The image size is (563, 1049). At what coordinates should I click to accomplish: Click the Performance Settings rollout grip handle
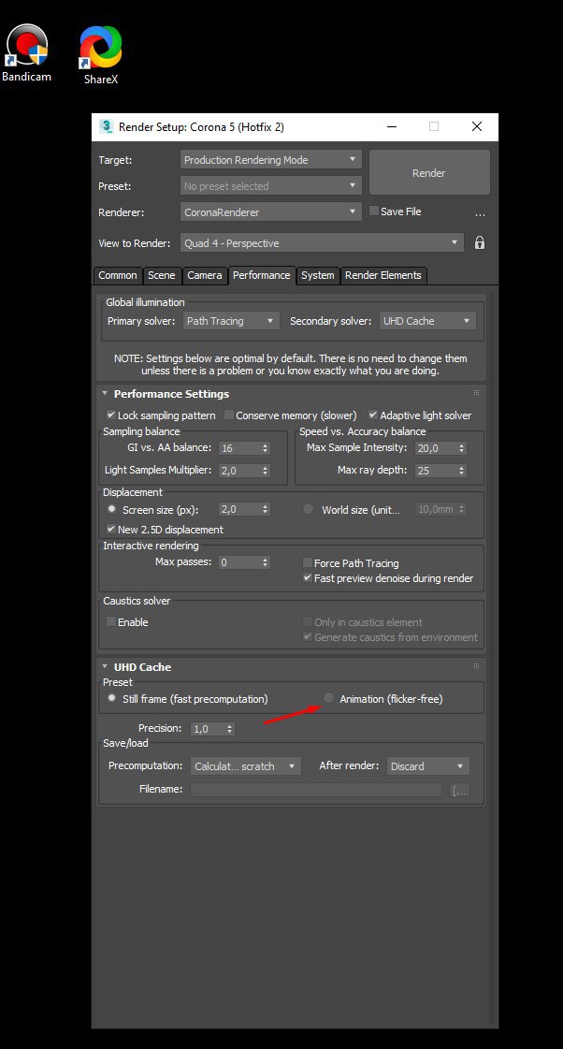click(x=476, y=393)
